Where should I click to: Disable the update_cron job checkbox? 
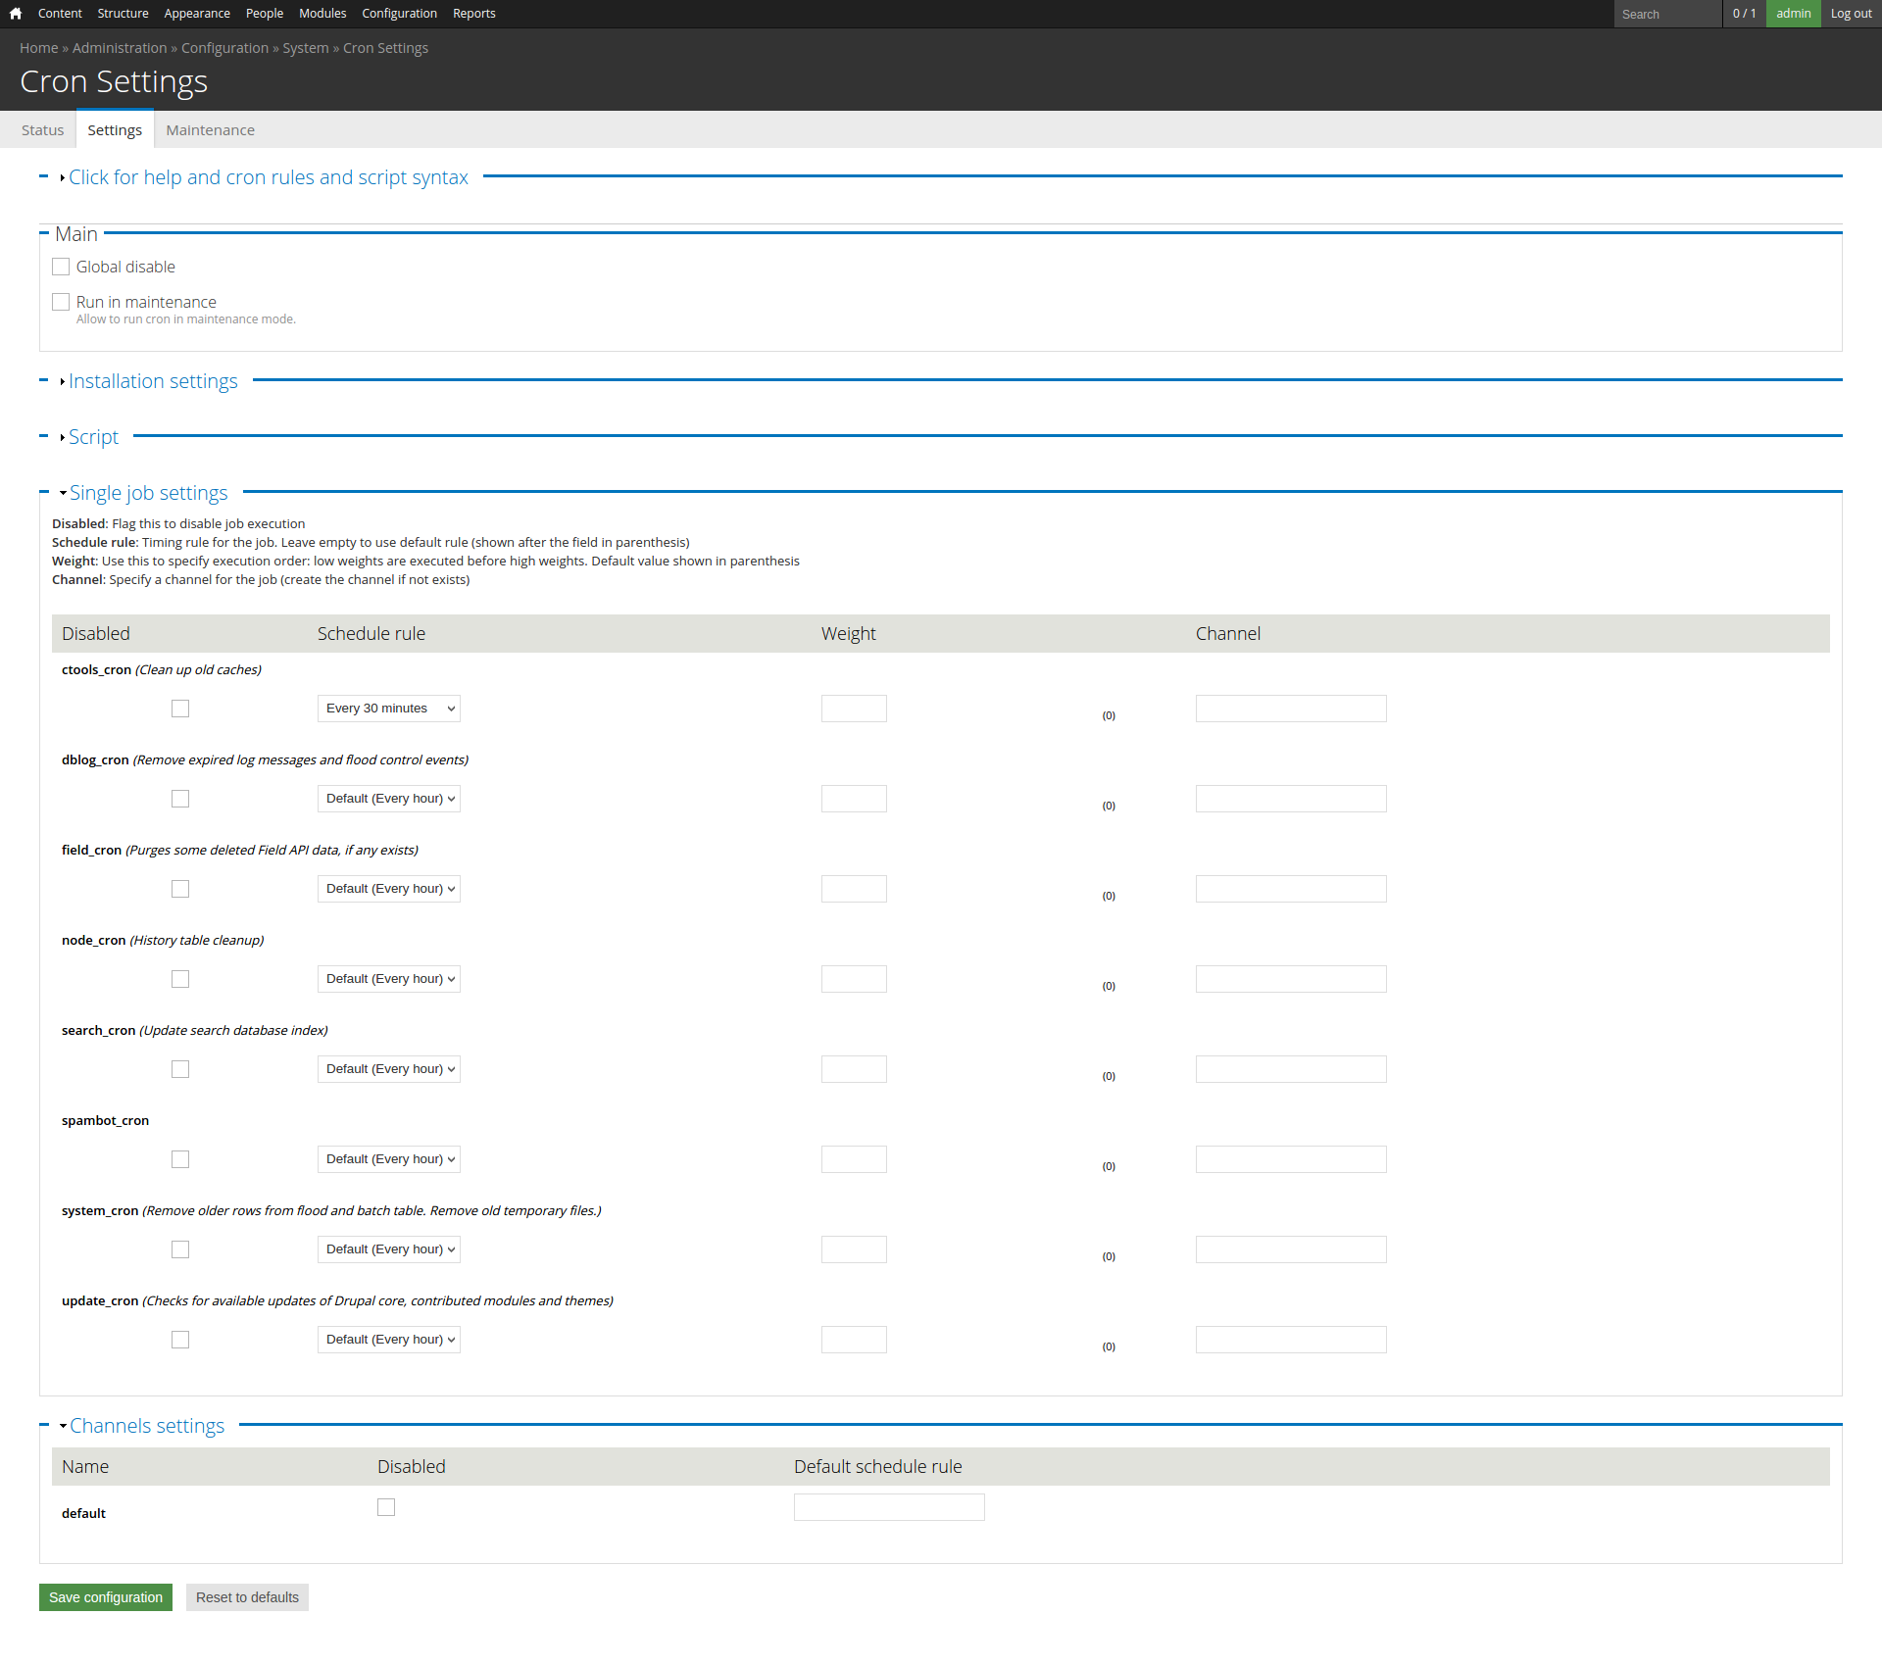pyautogui.click(x=180, y=1340)
